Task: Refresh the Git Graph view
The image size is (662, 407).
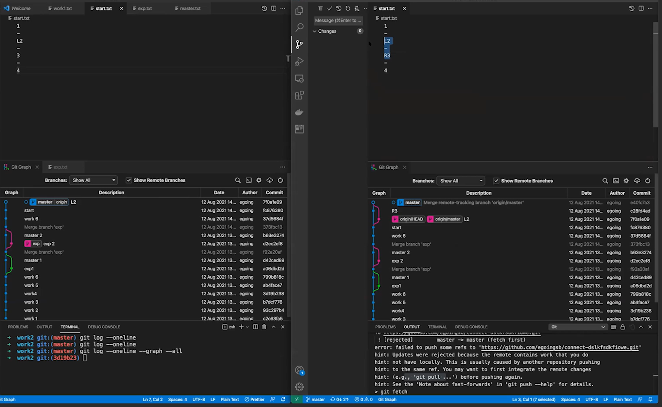Action: [280, 180]
